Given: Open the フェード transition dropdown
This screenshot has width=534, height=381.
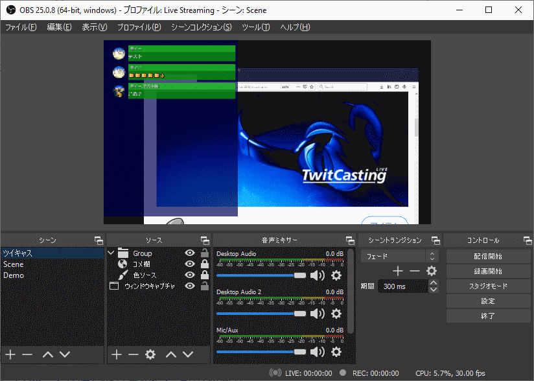Looking at the screenshot, I should (399, 257).
